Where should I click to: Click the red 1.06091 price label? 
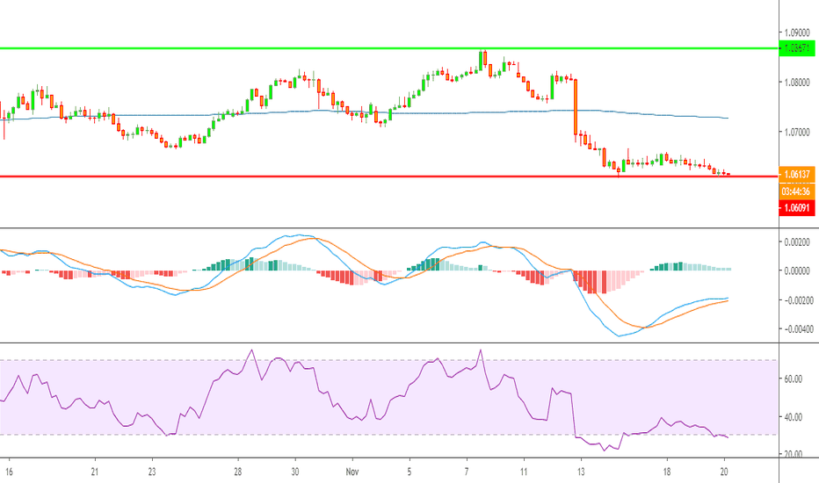(x=798, y=206)
